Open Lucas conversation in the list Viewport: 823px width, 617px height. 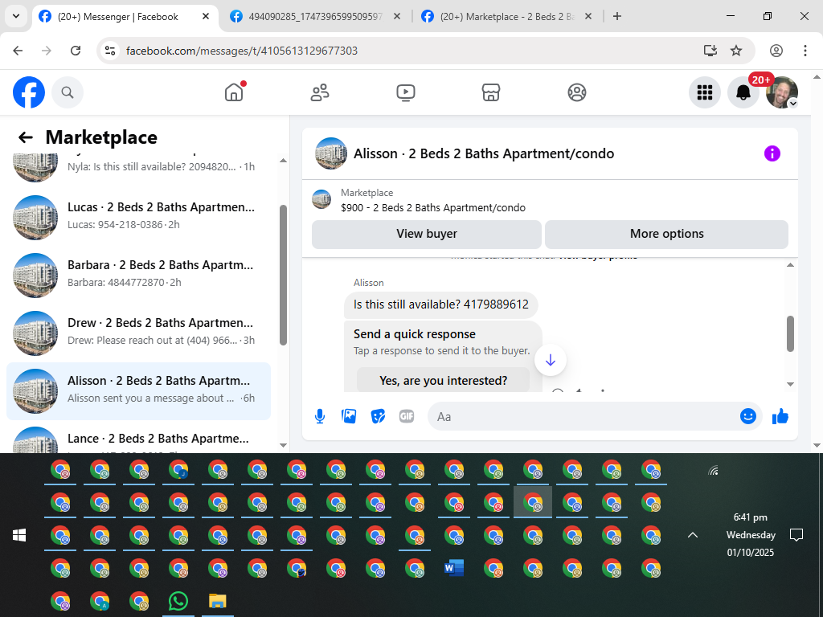click(138, 217)
